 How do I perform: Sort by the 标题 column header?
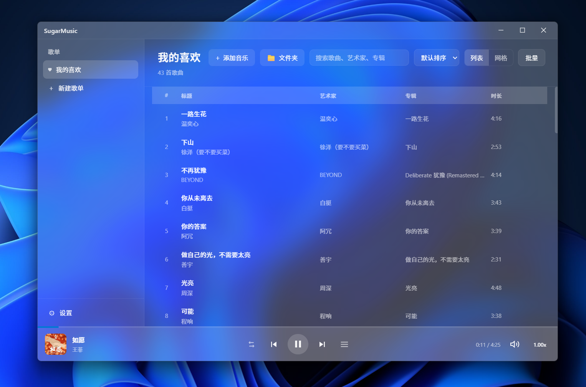(x=187, y=96)
